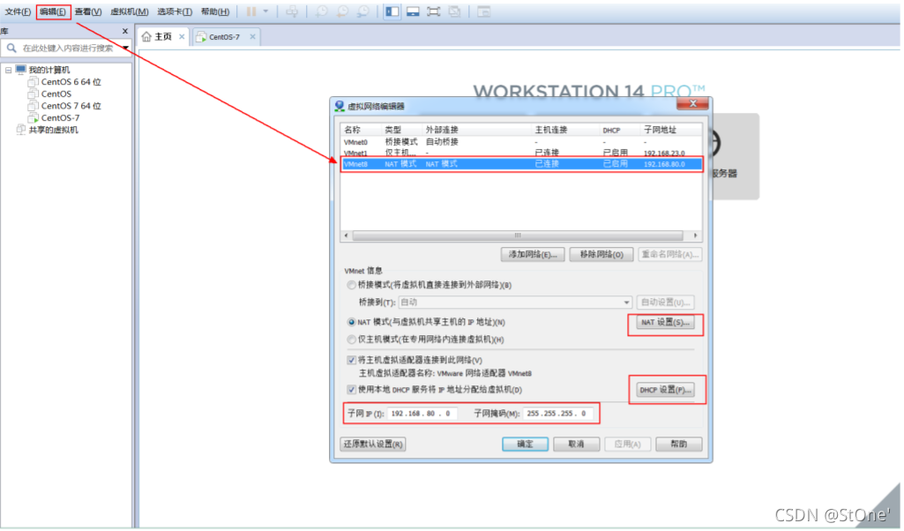904x531 pixels.
Task: Click the take snapshot toolbar icon
Action: (x=322, y=11)
